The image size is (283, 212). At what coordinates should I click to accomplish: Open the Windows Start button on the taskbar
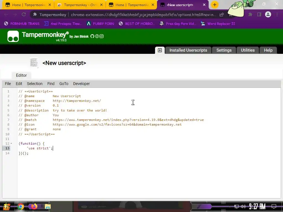tap(7, 206)
